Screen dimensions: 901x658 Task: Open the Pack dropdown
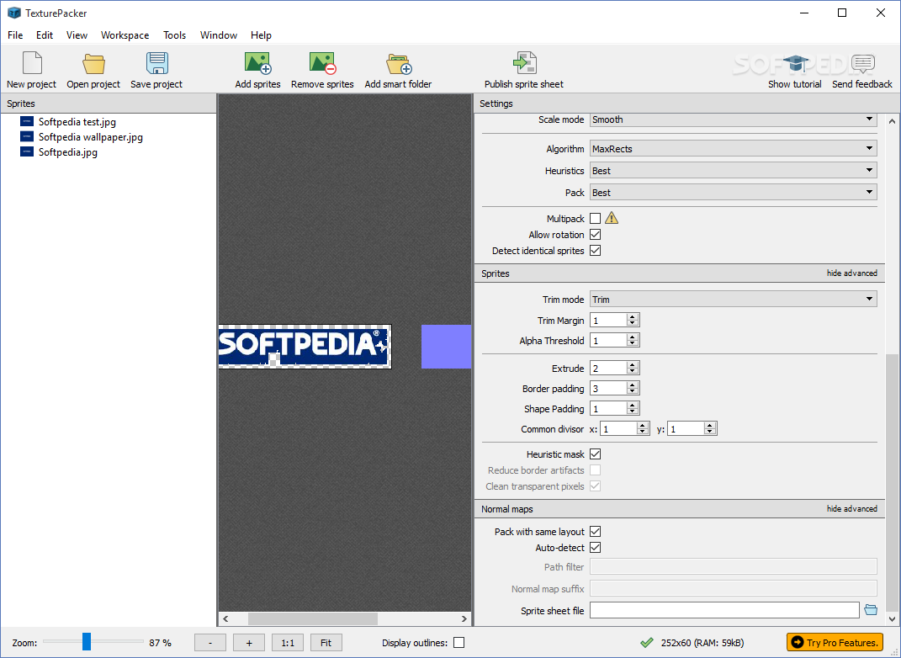734,193
